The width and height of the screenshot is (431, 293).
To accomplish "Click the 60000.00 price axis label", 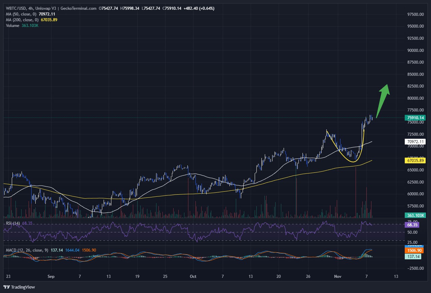I will [x=415, y=194].
